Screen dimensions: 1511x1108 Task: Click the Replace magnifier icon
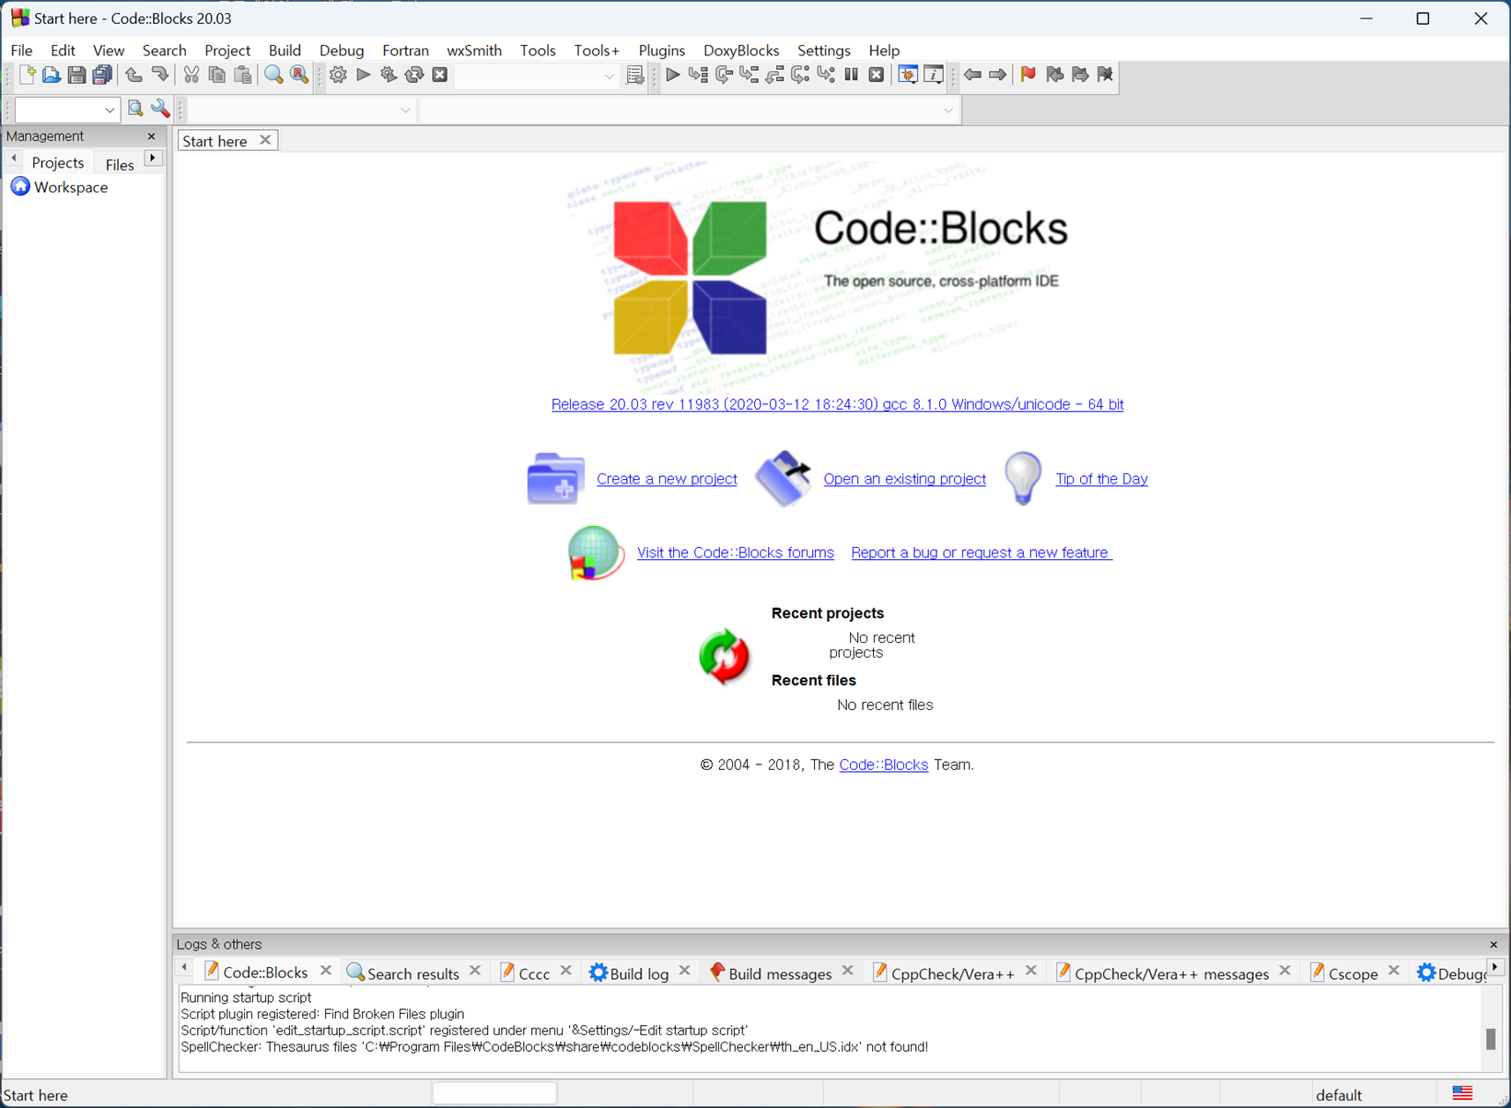pos(299,75)
